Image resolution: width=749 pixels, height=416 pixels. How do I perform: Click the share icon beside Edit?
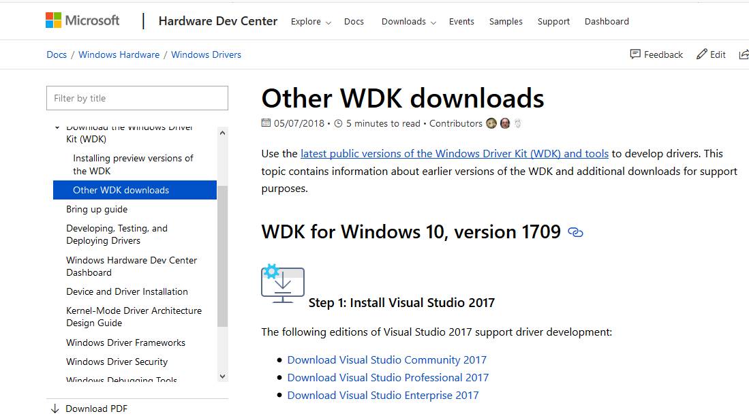[744, 55]
